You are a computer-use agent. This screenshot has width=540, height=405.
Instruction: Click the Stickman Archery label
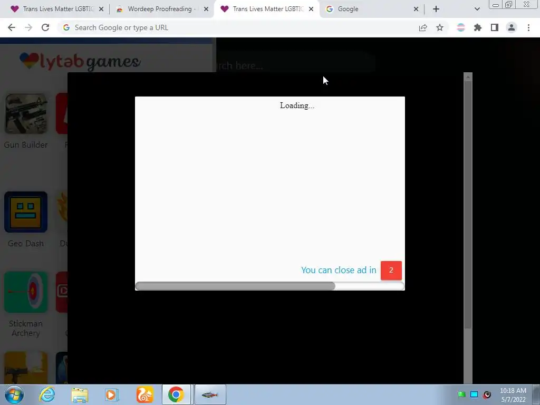click(26, 328)
